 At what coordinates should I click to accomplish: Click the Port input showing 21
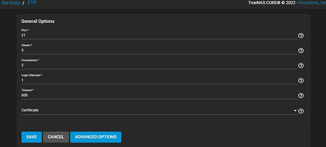pos(159,35)
